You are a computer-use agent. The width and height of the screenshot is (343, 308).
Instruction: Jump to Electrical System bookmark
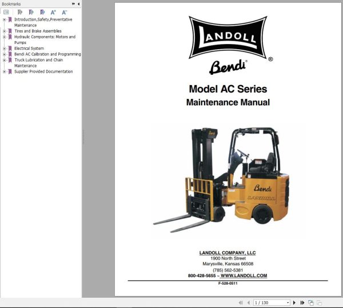29,49
